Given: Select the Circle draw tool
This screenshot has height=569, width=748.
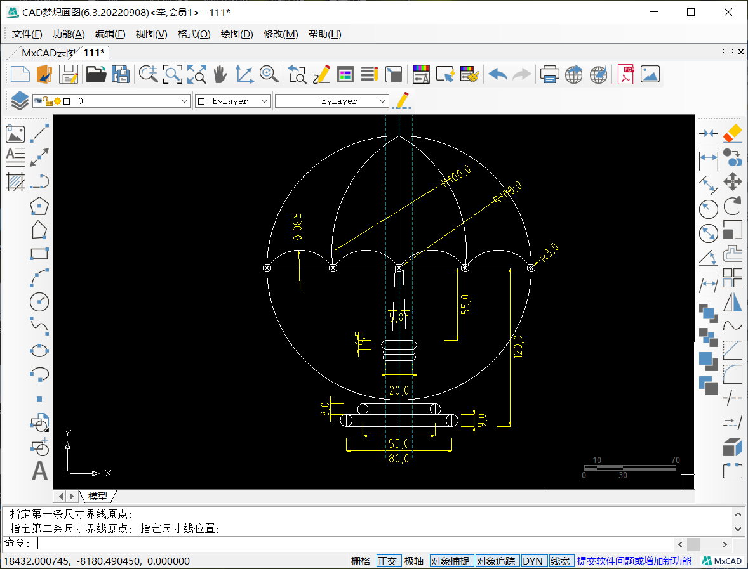Looking at the screenshot, I should (39, 302).
